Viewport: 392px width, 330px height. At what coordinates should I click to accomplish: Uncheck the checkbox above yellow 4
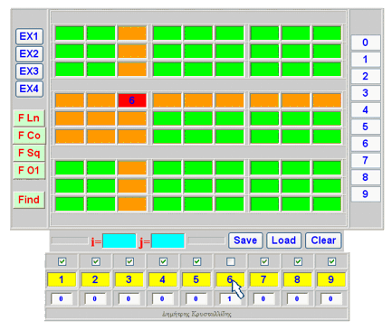(x=163, y=261)
